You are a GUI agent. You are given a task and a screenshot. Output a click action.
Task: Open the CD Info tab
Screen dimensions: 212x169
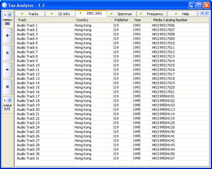tap(61, 14)
